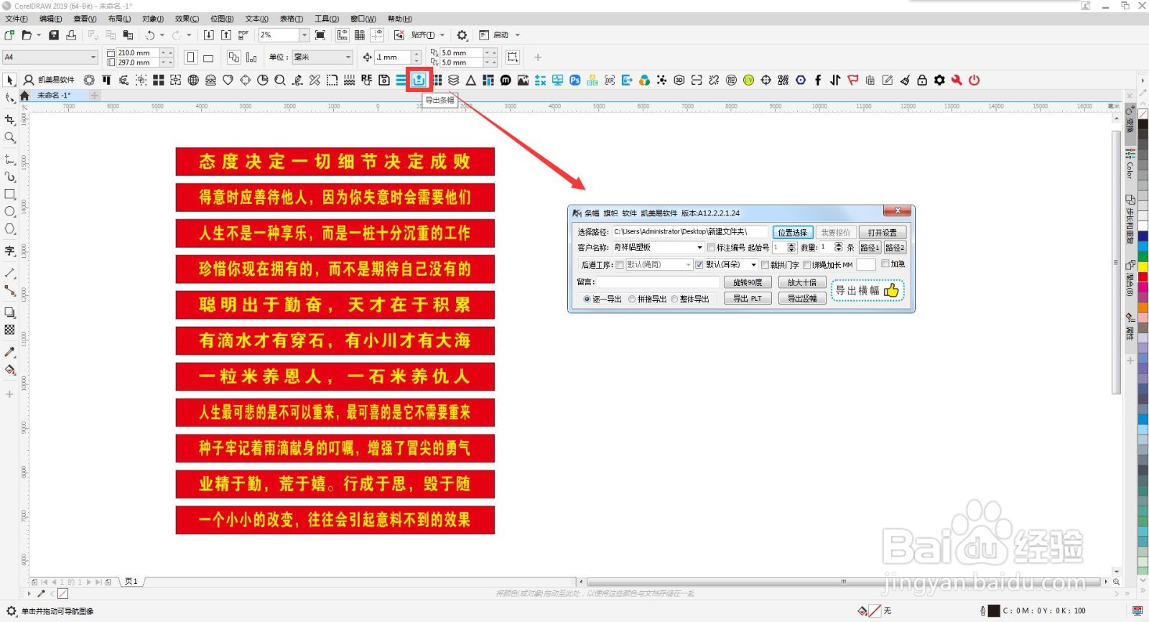Select the Pick tool in the toolbox

pyautogui.click(x=10, y=80)
